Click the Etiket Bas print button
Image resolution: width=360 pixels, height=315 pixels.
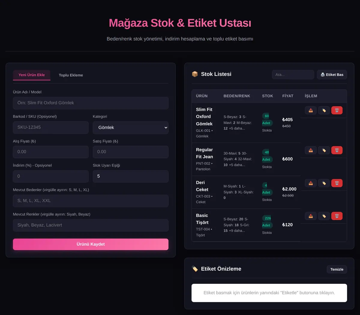pos(332,75)
